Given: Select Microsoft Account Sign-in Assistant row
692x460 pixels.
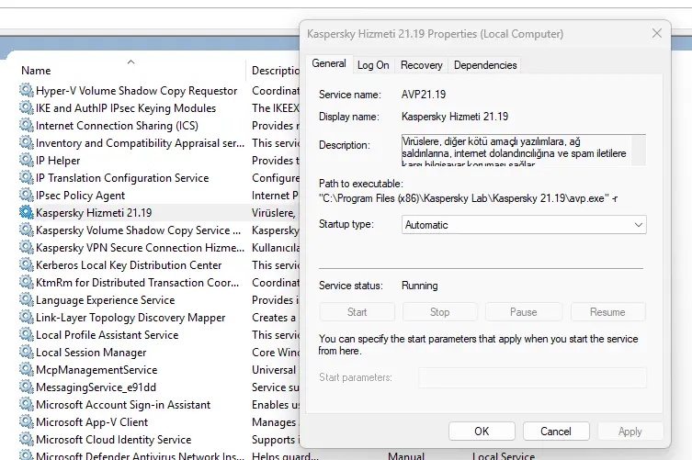Looking at the screenshot, I should click(x=123, y=405).
